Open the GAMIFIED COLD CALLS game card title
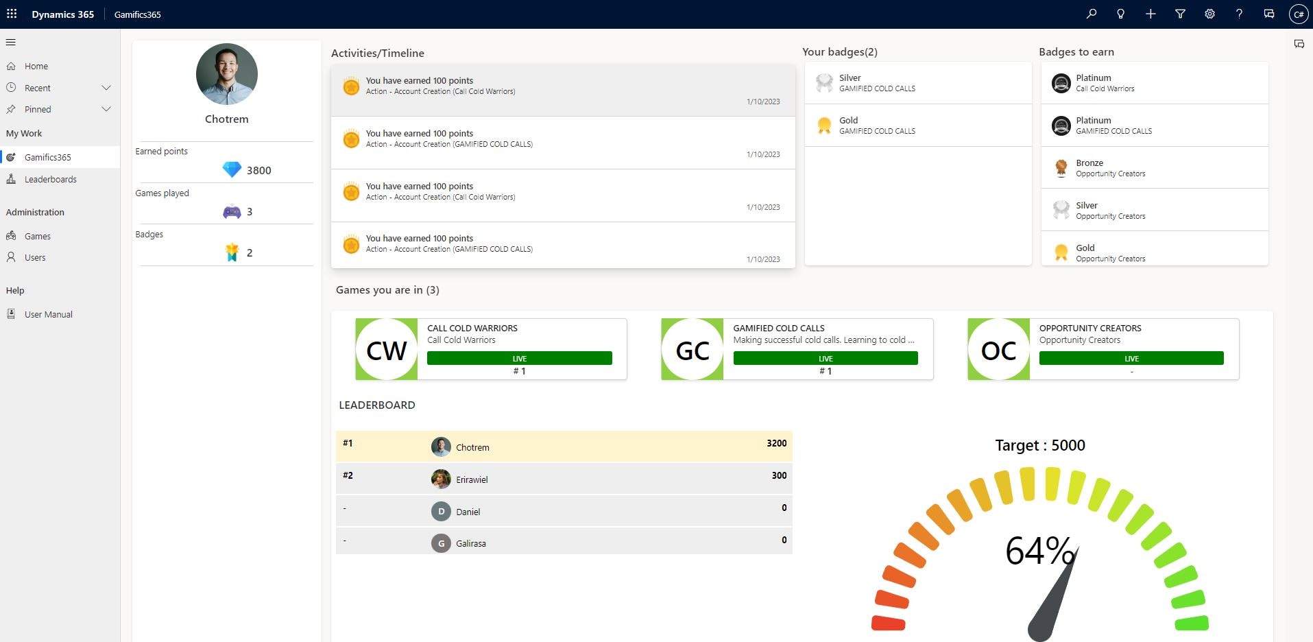 click(779, 328)
